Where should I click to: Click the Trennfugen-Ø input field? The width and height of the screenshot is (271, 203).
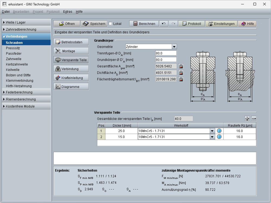point(166,53)
